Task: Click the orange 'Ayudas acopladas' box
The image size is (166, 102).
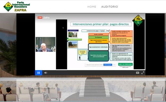Action: point(98,34)
